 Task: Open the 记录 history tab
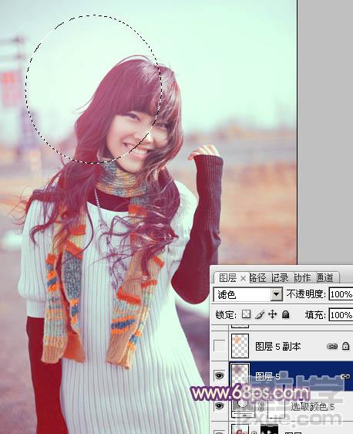(280, 277)
